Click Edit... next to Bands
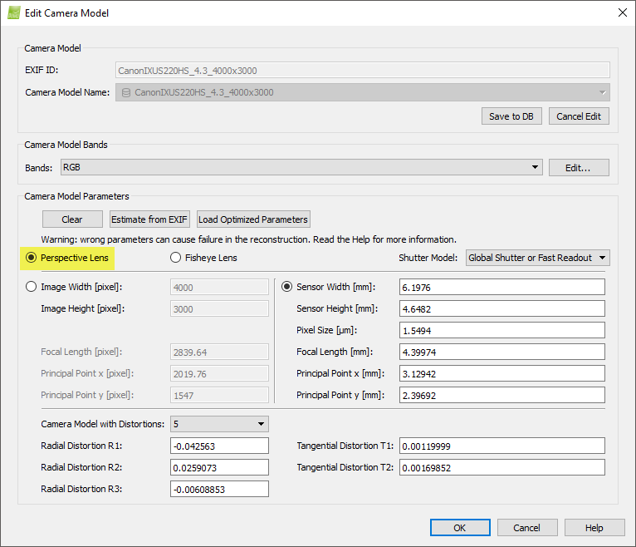Screen dimensions: 636x547 [x=578, y=167]
